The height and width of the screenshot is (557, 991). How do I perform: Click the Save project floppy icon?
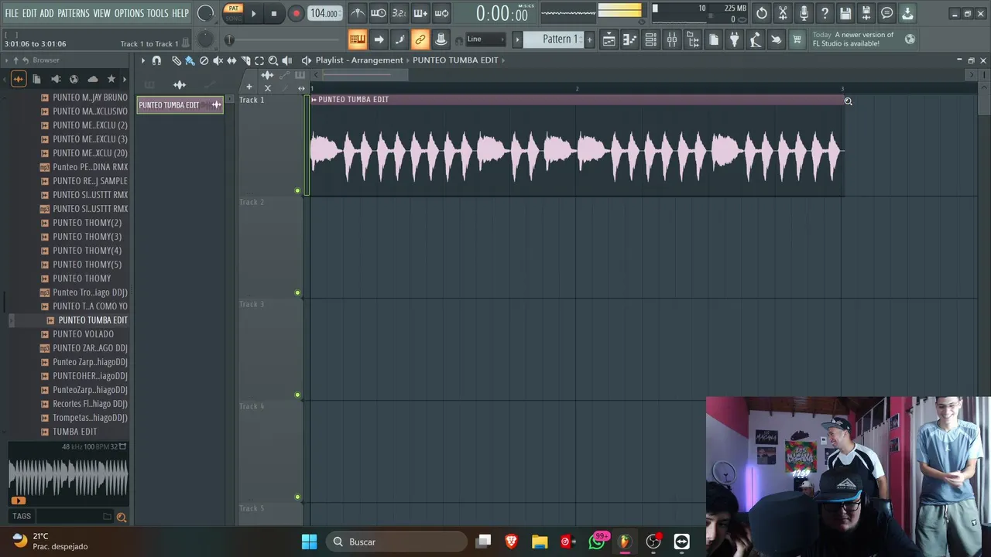[845, 13]
